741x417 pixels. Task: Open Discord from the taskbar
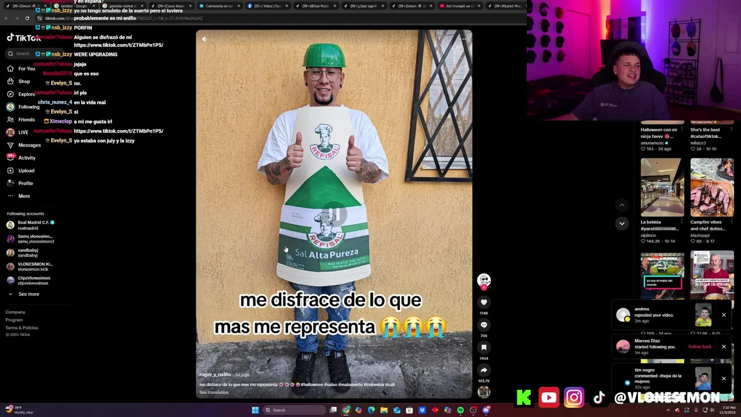pyautogui.click(x=486, y=410)
